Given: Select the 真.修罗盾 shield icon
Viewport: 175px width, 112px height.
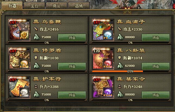Looking at the screenshot, I should pyautogui.click(x=19, y=58).
